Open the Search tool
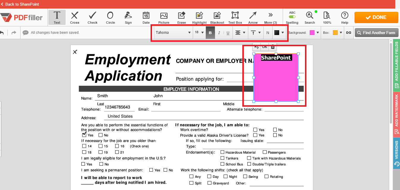 tap(310, 17)
